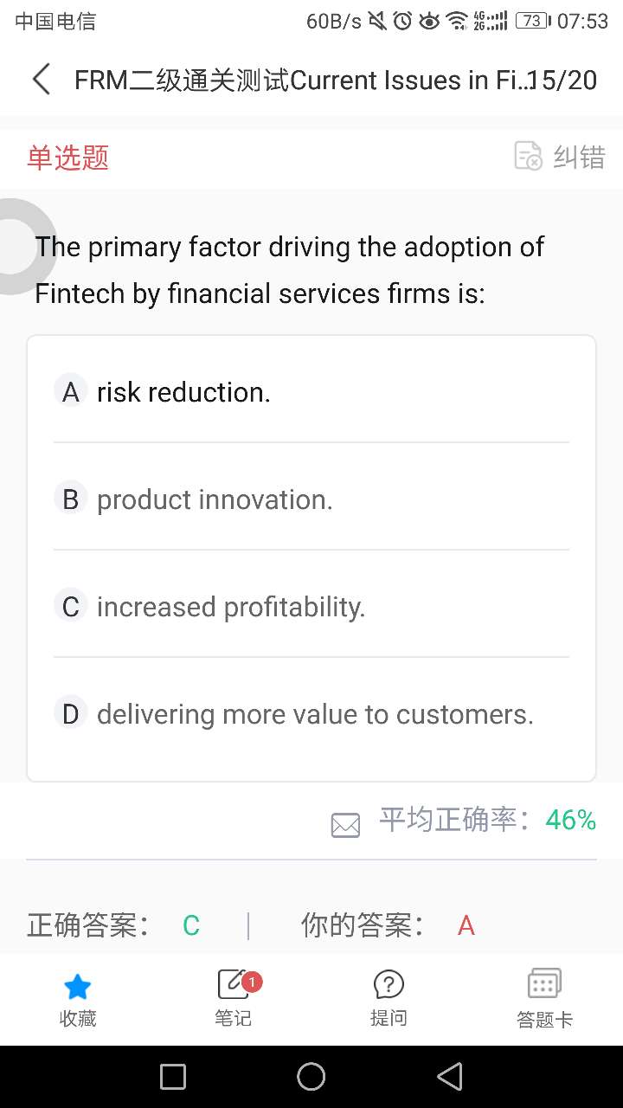Pick option C increased profitability
Viewport: 623px width, 1108px height.
(231, 607)
